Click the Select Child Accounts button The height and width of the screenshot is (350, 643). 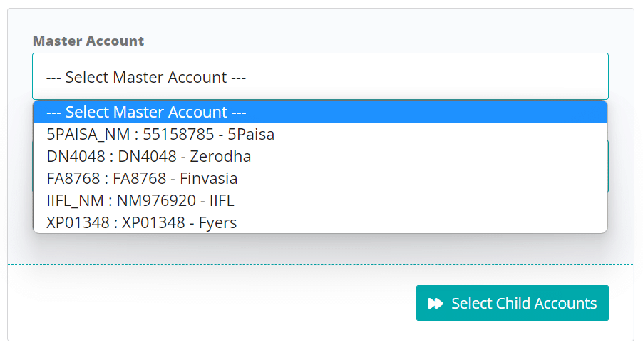(x=512, y=303)
